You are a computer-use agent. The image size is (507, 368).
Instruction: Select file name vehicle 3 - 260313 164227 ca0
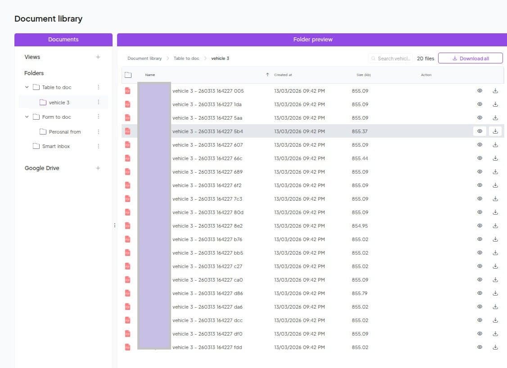[208, 280]
